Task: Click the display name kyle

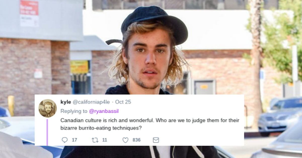Action: (x=66, y=102)
